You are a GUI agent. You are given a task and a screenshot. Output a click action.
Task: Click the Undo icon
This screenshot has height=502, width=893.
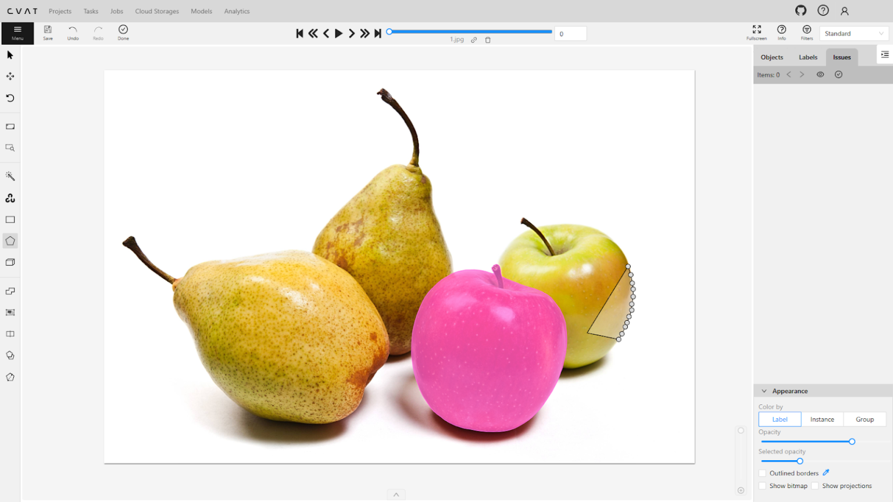click(x=73, y=33)
